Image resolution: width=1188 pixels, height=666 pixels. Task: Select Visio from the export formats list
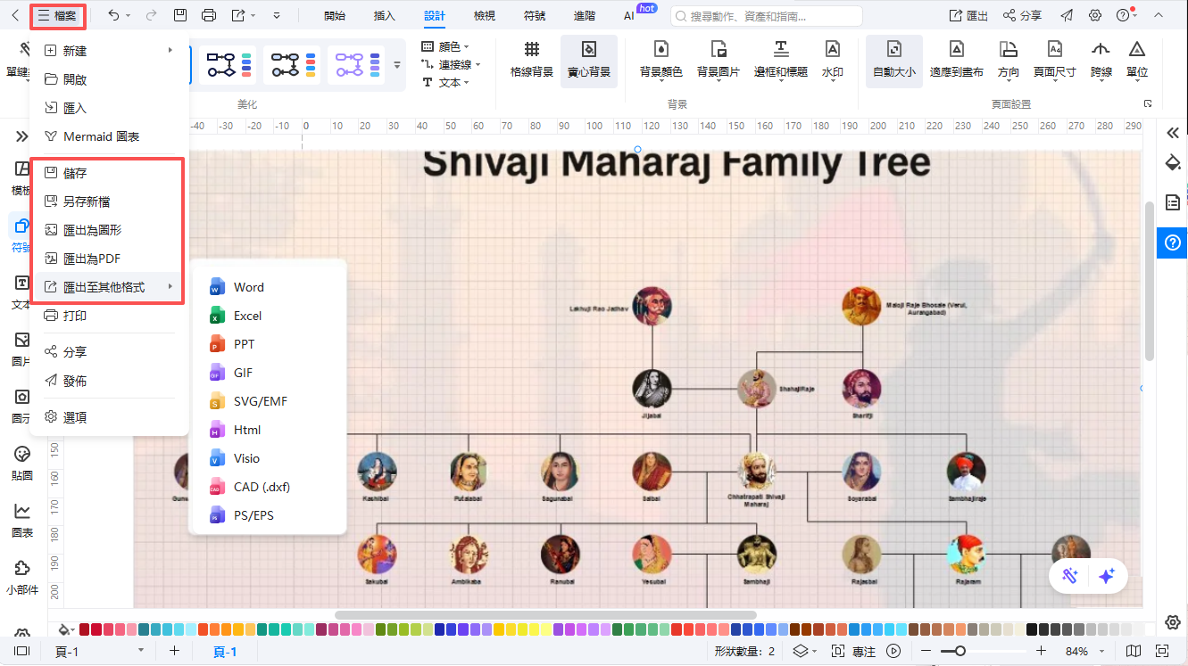tap(246, 458)
